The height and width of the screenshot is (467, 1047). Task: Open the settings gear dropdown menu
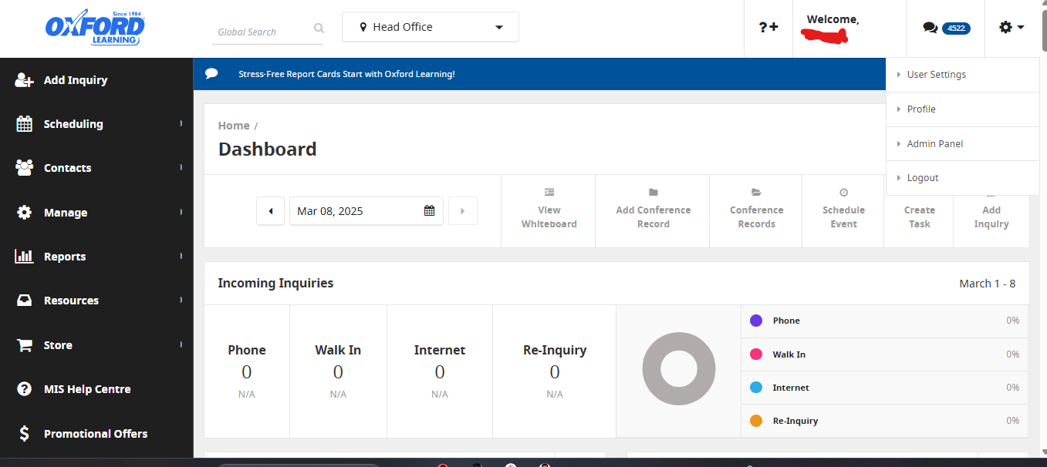[1012, 27]
